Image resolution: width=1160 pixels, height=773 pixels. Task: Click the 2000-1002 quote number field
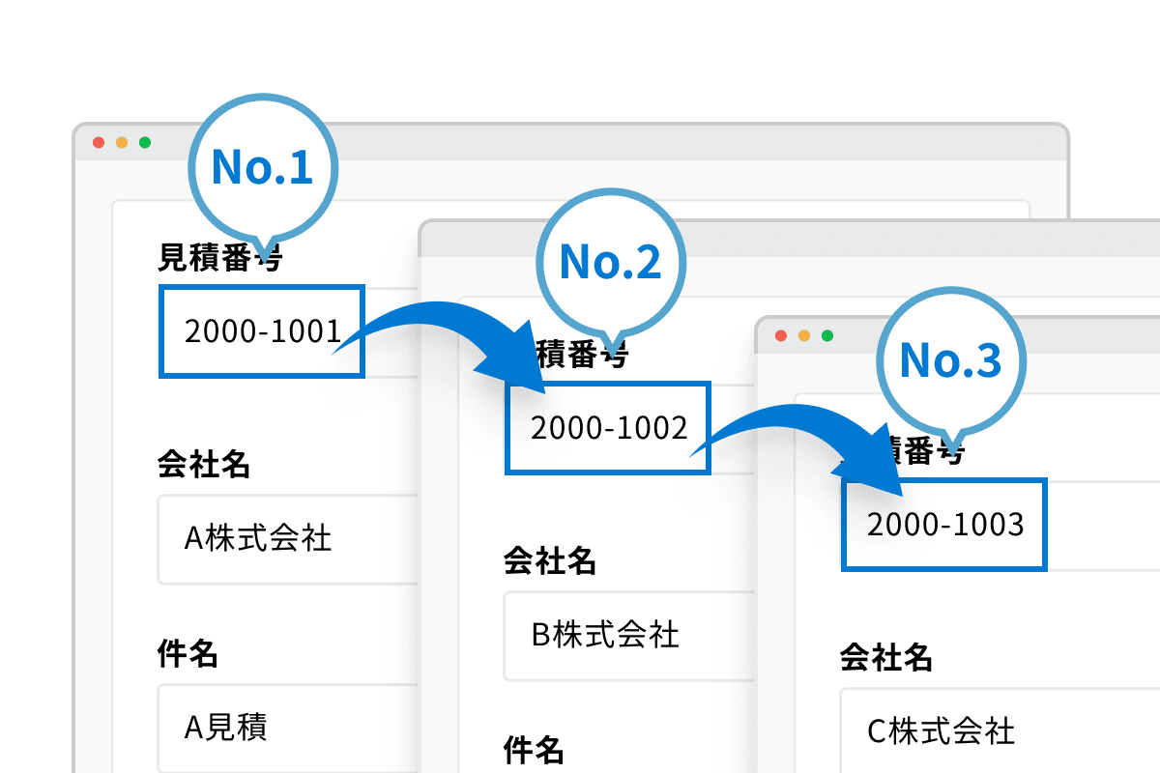(607, 428)
